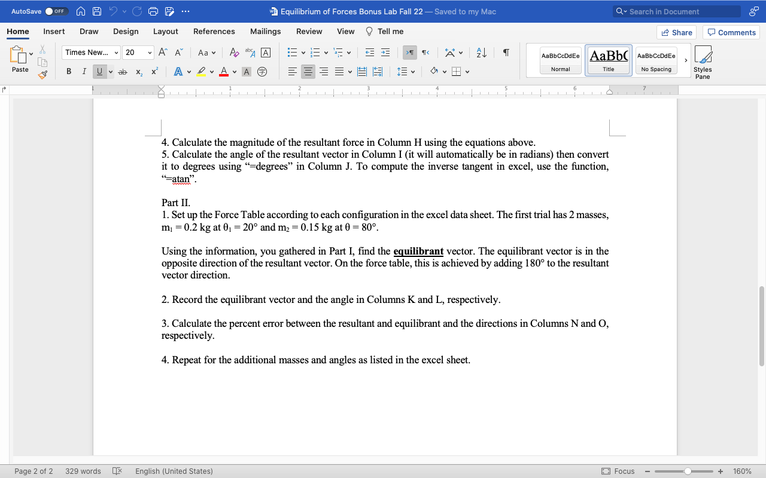Screen dimensions: 766x478
Task: Apply superscript formatting
Action: click(153, 71)
